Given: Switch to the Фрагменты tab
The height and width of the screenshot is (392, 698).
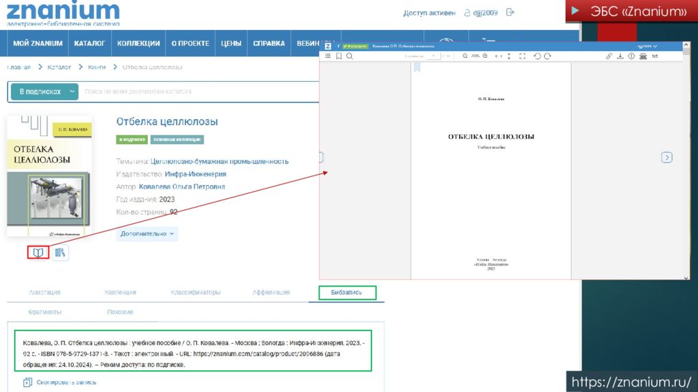Looking at the screenshot, I should [x=44, y=312].
